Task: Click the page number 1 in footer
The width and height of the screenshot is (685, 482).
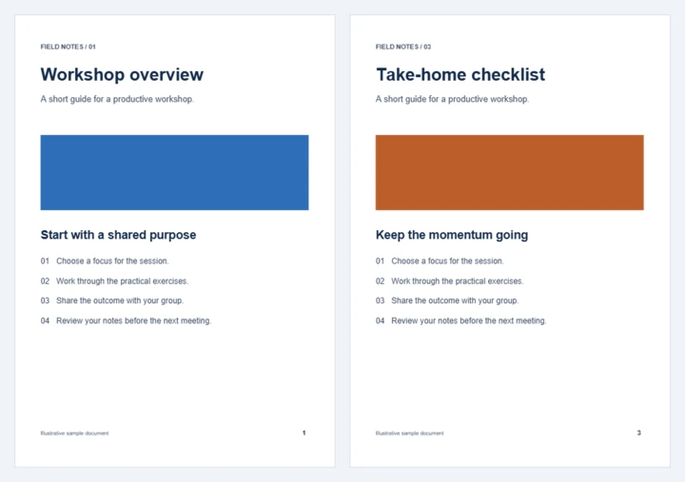Action: tap(304, 433)
